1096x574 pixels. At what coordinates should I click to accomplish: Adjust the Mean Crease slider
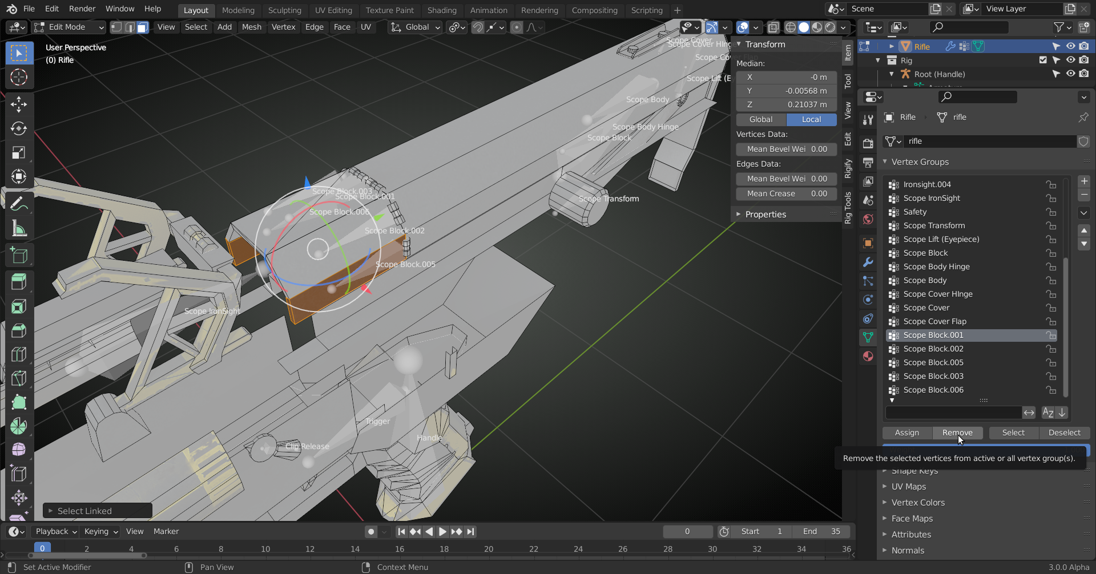tap(786, 193)
